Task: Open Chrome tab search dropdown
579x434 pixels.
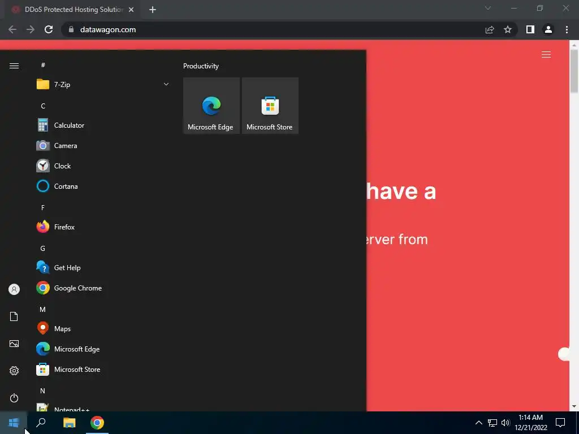Action: tap(488, 8)
